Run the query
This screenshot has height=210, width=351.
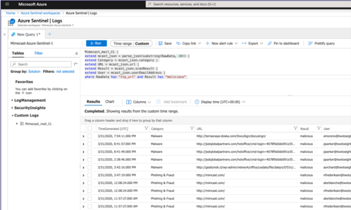click(96, 43)
